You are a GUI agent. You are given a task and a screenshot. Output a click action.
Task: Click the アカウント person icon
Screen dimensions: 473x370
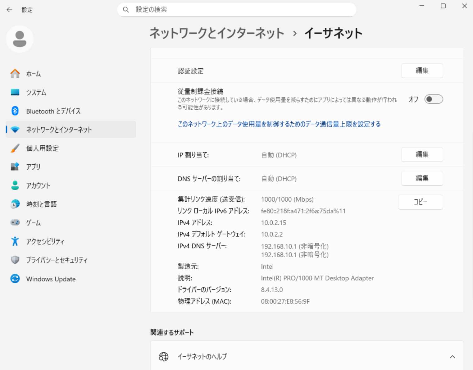click(x=15, y=185)
